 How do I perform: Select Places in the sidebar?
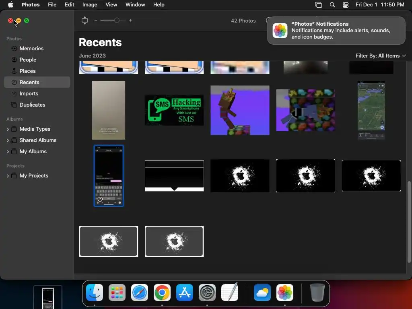(37, 71)
